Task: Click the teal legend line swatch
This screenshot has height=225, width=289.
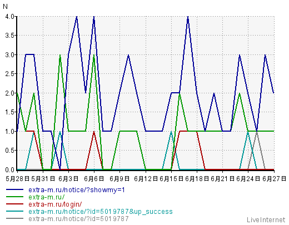Action: [15, 211]
